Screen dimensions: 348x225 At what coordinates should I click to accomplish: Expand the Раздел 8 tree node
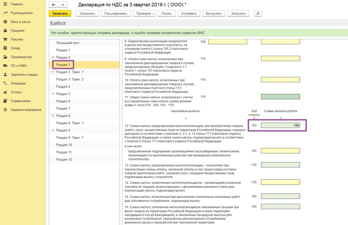click(53, 116)
